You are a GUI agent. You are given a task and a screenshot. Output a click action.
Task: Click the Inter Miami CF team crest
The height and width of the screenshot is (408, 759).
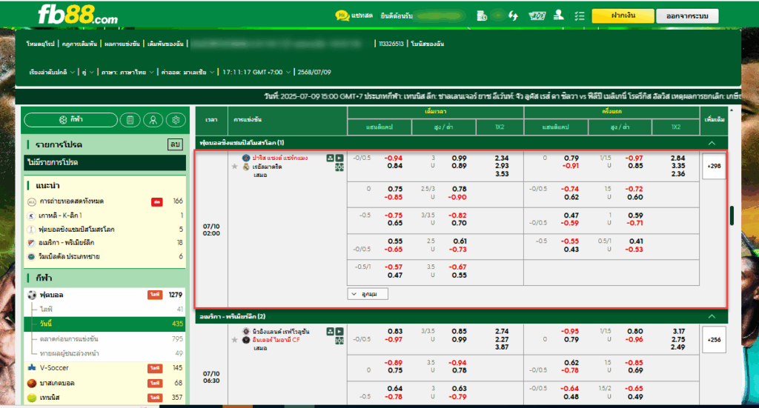[246, 340]
